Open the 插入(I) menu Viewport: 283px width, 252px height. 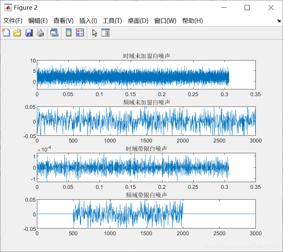[x=88, y=21]
